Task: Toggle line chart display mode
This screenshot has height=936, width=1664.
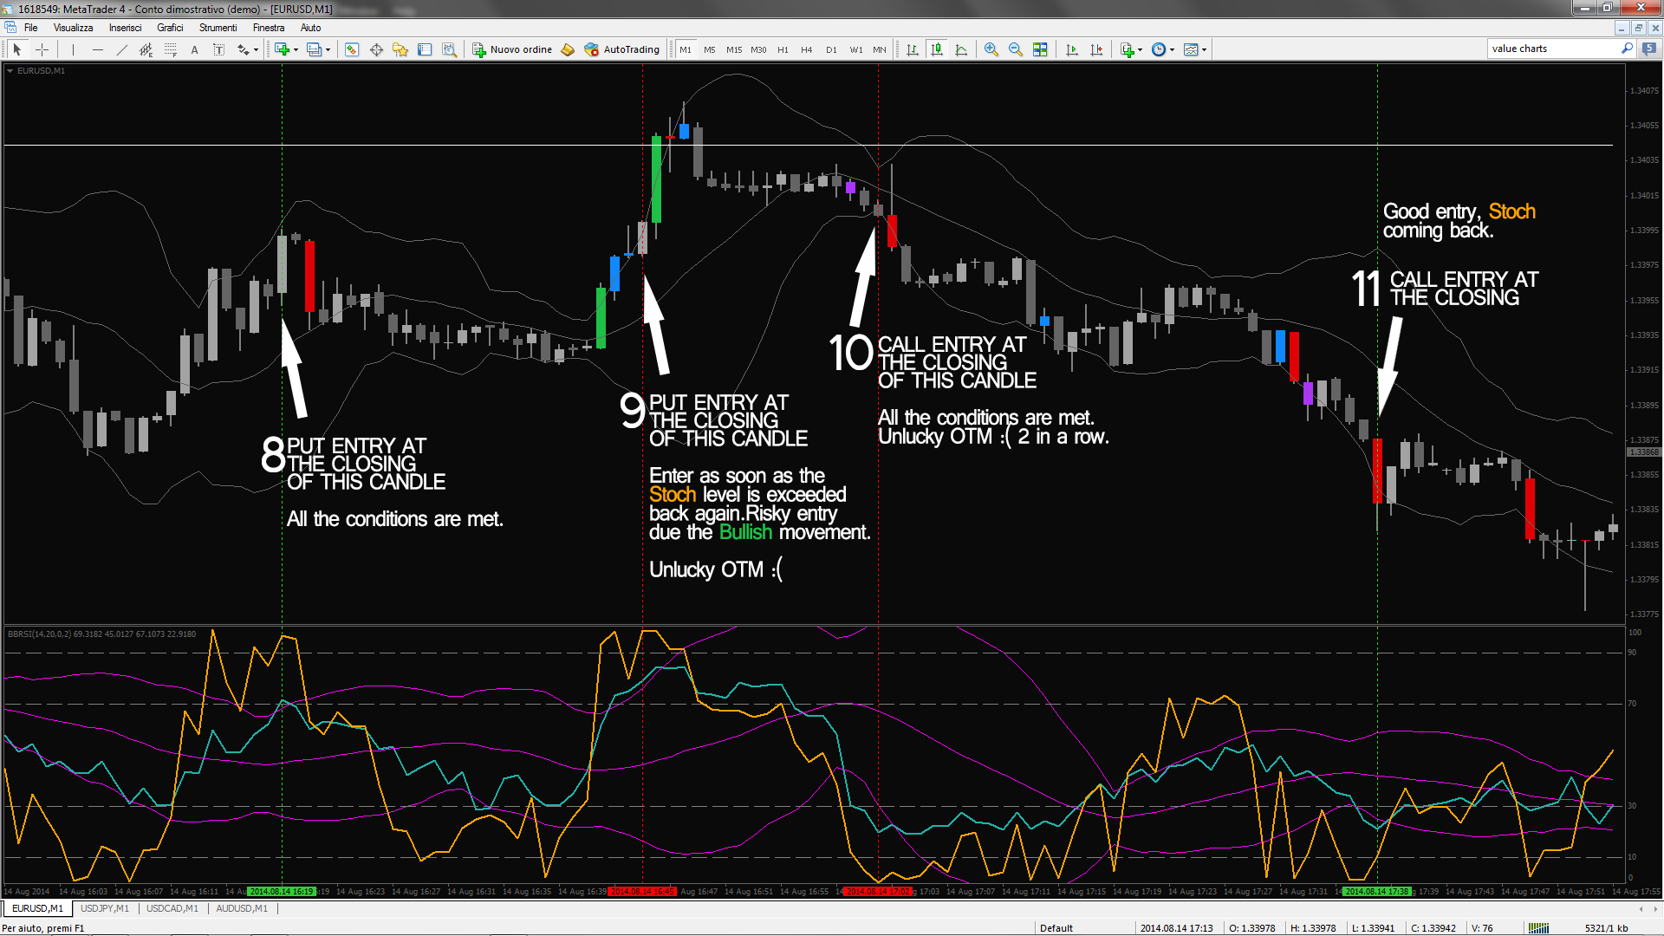Action: click(x=961, y=49)
